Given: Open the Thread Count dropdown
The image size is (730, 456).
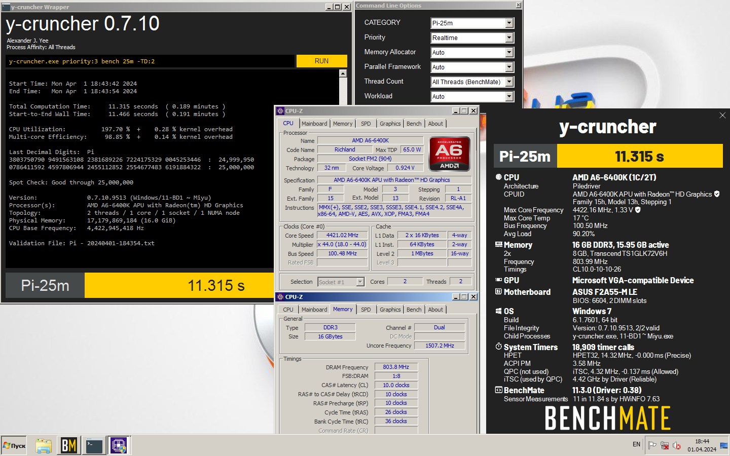Looking at the screenshot, I should [x=509, y=82].
